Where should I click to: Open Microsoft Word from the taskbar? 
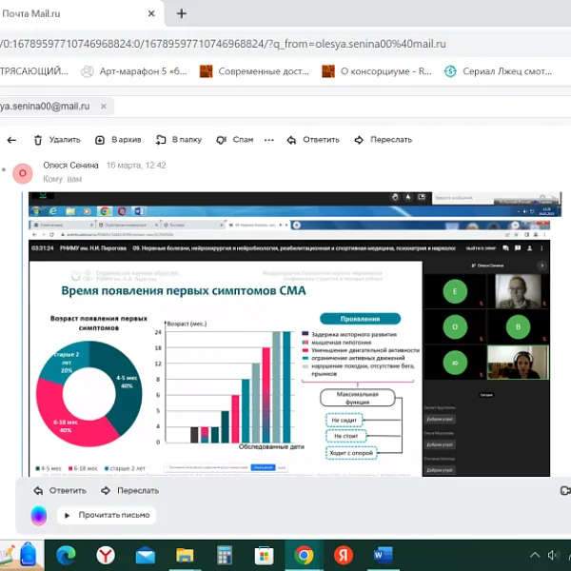pos(384,555)
